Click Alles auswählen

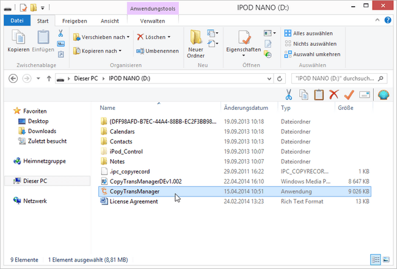click(308, 34)
